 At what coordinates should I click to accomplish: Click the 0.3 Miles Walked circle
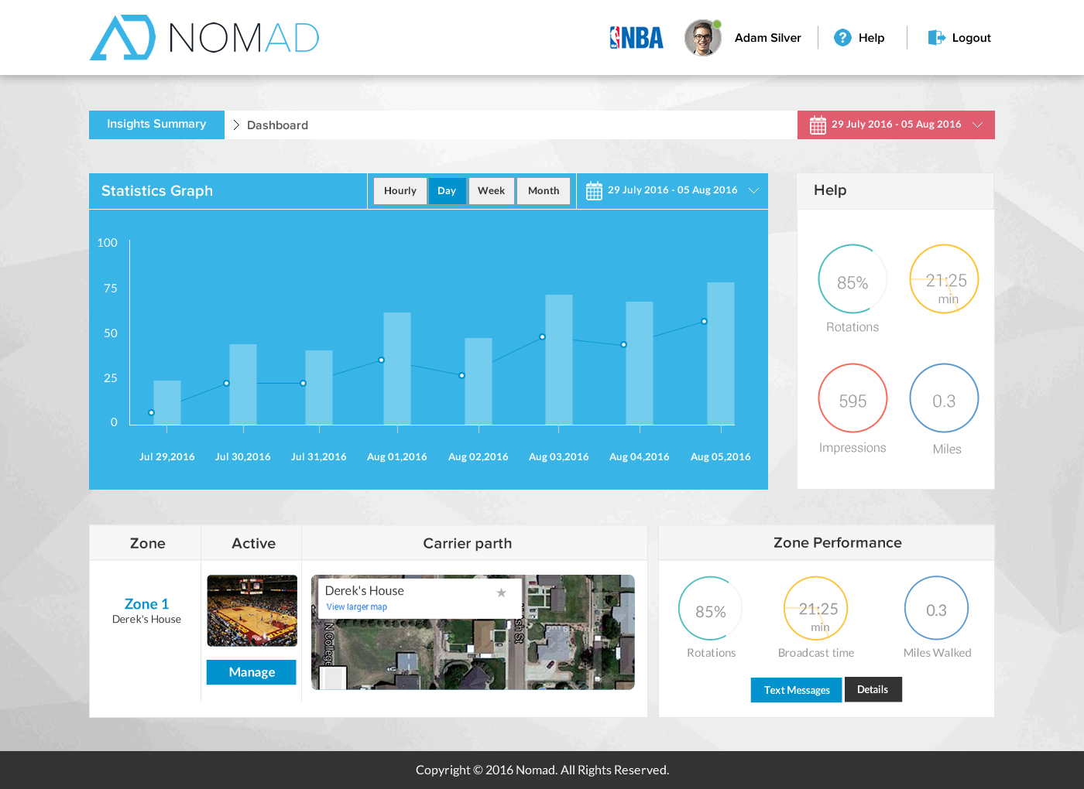tap(937, 609)
